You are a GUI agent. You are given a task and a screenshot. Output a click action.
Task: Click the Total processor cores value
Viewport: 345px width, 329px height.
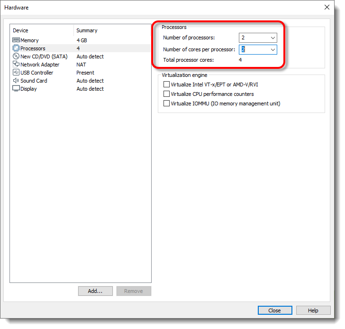coord(240,60)
